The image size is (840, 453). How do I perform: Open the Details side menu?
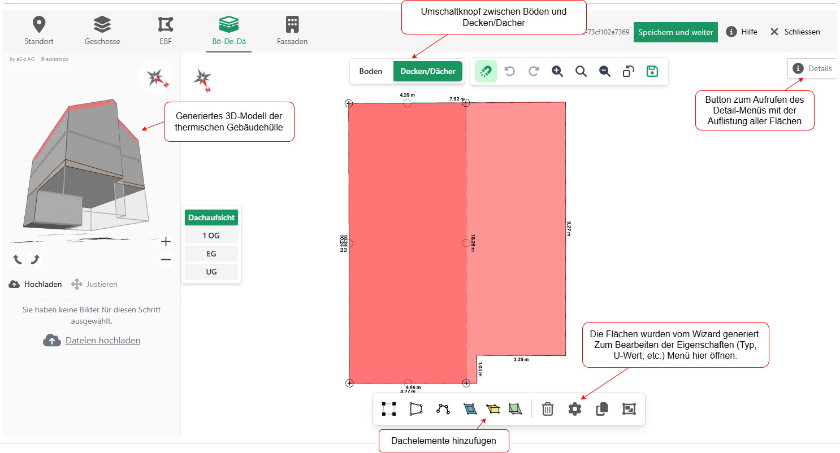(812, 68)
